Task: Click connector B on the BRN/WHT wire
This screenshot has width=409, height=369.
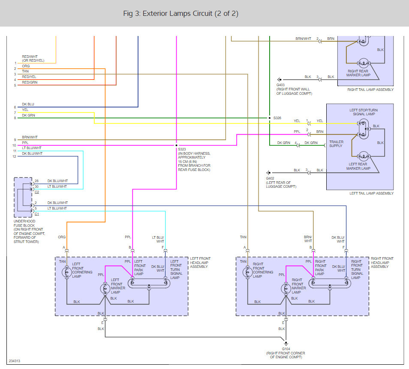Action: pos(313,250)
